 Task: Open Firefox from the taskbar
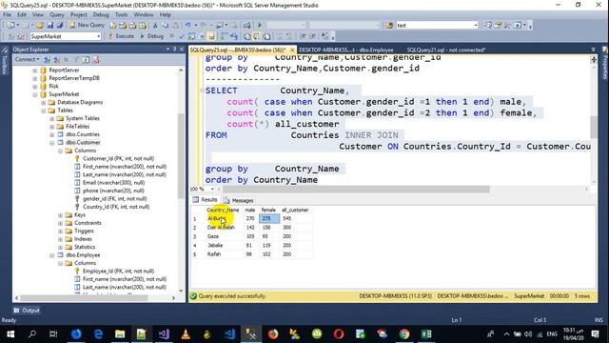273,334
